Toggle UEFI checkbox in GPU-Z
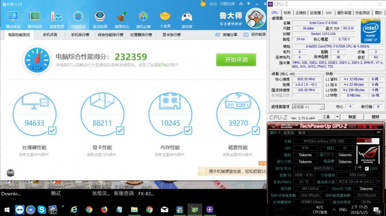This screenshot has height=216, width=386. click(367, 168)
